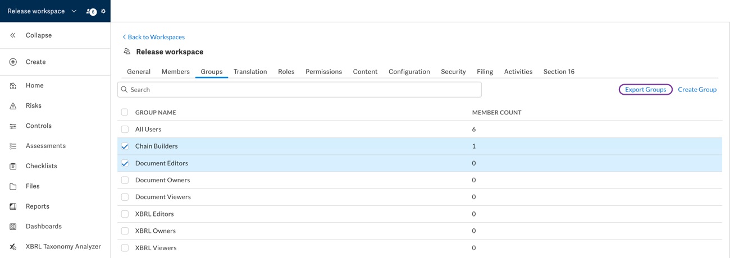This screenshot has width=730, height=258.
Task: Click the search magnifier icon
Action: [x=125, y=90]
